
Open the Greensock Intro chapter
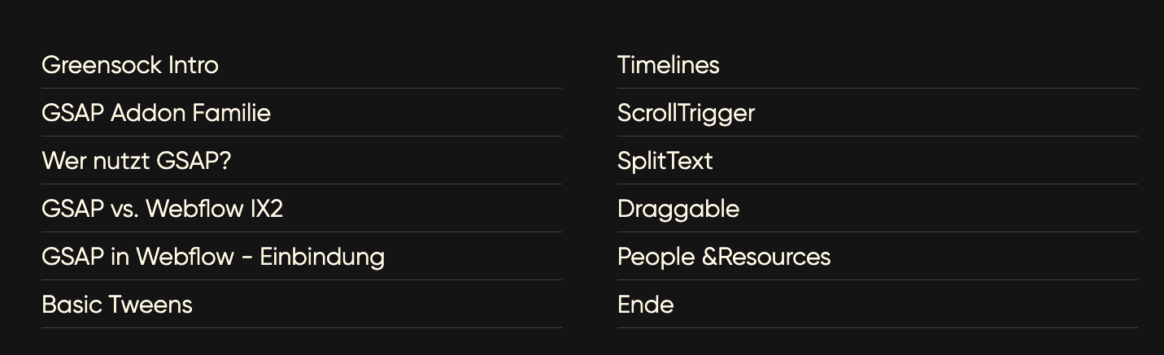pyautogui.click(x=301, y=65)
